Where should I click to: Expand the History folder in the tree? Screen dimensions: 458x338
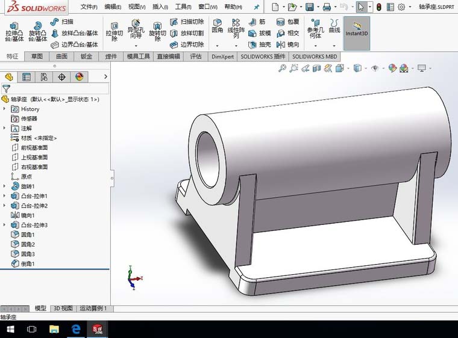[x=5, y=109]
